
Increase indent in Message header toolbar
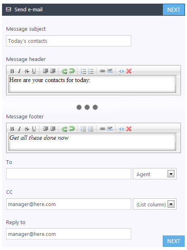click(x=46, y=71)
